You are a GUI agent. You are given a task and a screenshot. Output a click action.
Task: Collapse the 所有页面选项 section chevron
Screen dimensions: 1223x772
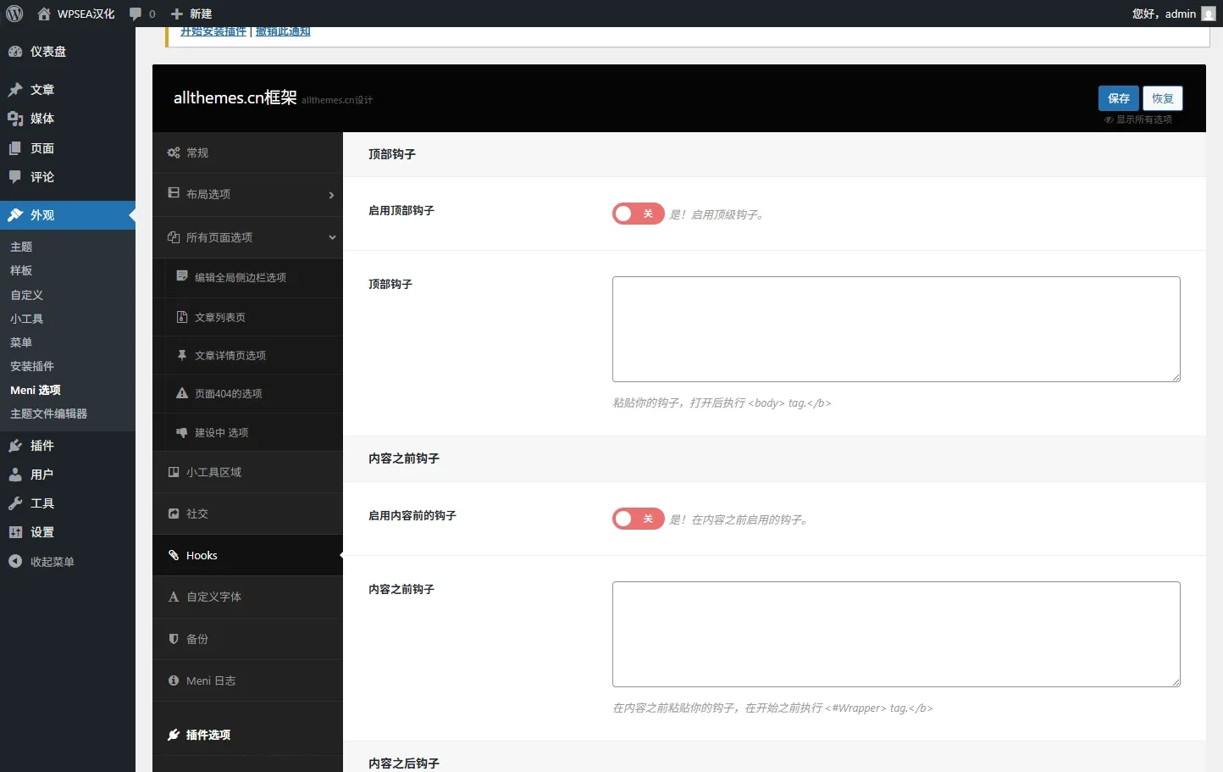coord(332,237)
